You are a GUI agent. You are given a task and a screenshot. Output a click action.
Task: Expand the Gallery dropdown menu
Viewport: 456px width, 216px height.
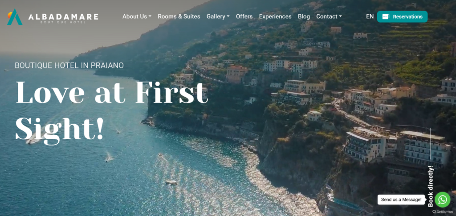[218, 16]
